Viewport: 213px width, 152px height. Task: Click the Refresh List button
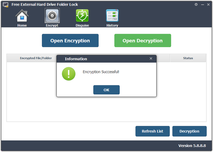click(153, 131)
